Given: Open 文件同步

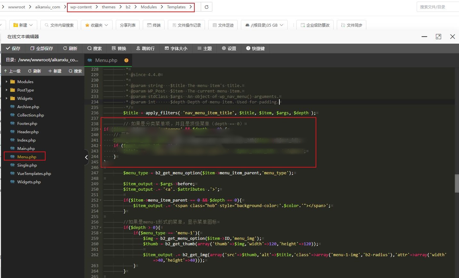Looking at the screenshot, I should [x=352, y=25].
